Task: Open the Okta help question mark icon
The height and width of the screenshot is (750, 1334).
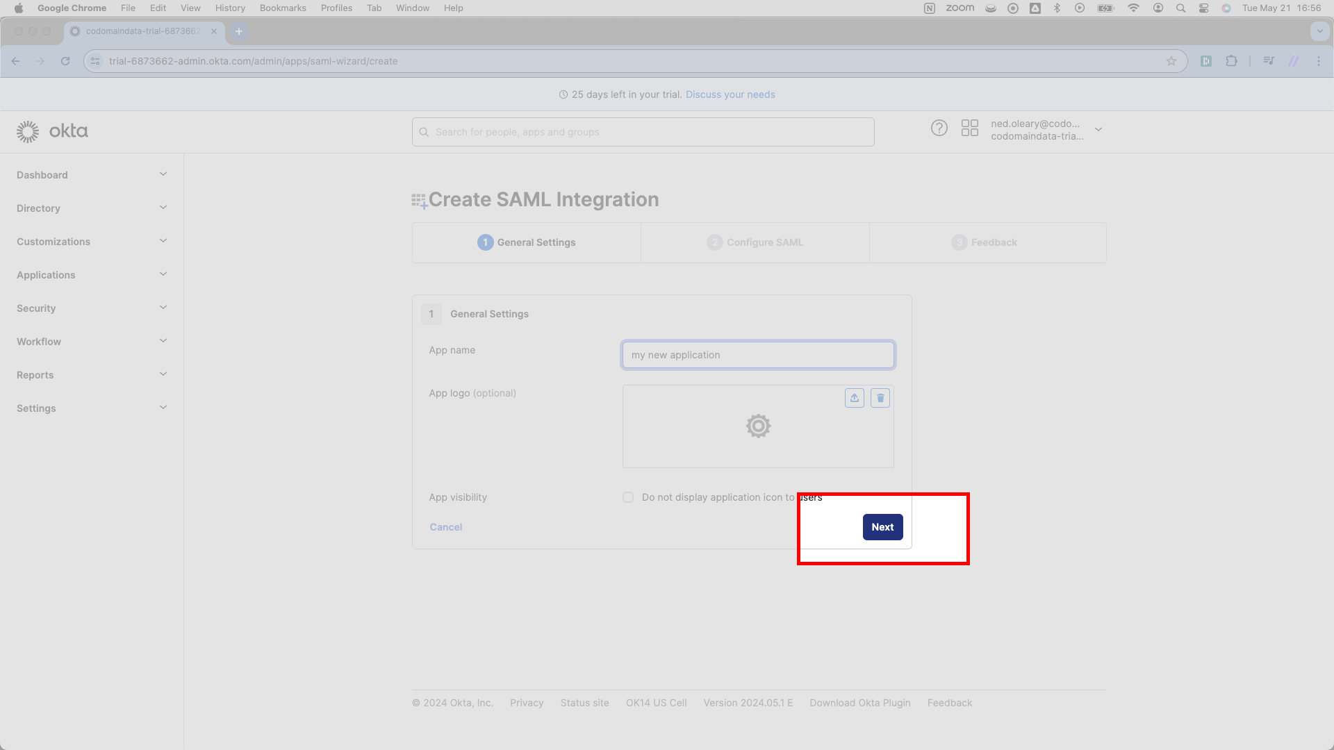Action: 939,128
